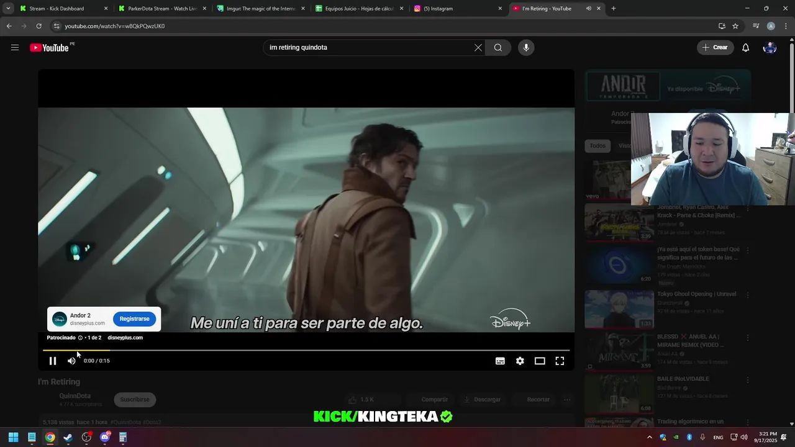
Task: Open Chrome profile A avatar
Action: pos(771,26)
